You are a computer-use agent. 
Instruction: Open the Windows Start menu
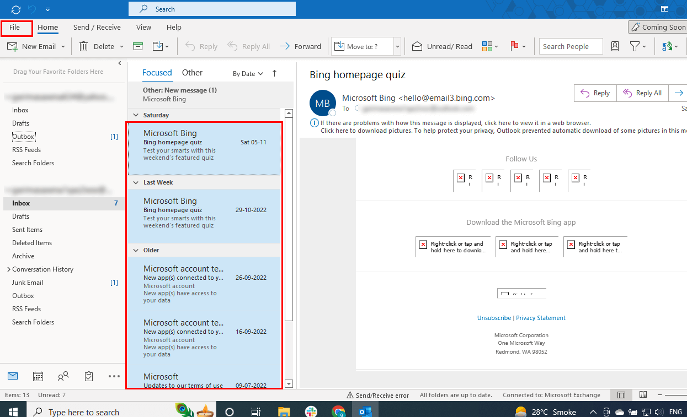[x=13, y=411]
